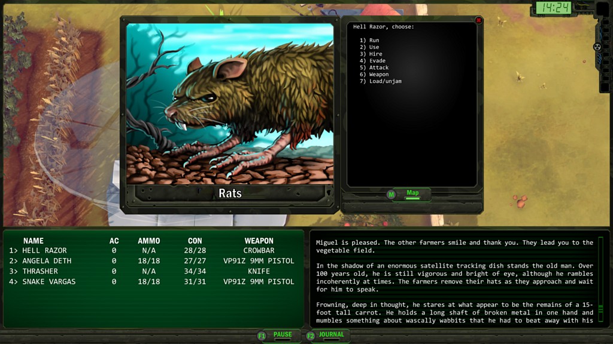The width and height of the screenshot is (613, 344).
Task: Select Angela Deth in party roster
Action: pos(47,261)
